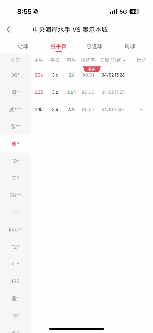
Task: Select the highlighted 澳* company
Action: pyautogui.click(x=15, y=144)
